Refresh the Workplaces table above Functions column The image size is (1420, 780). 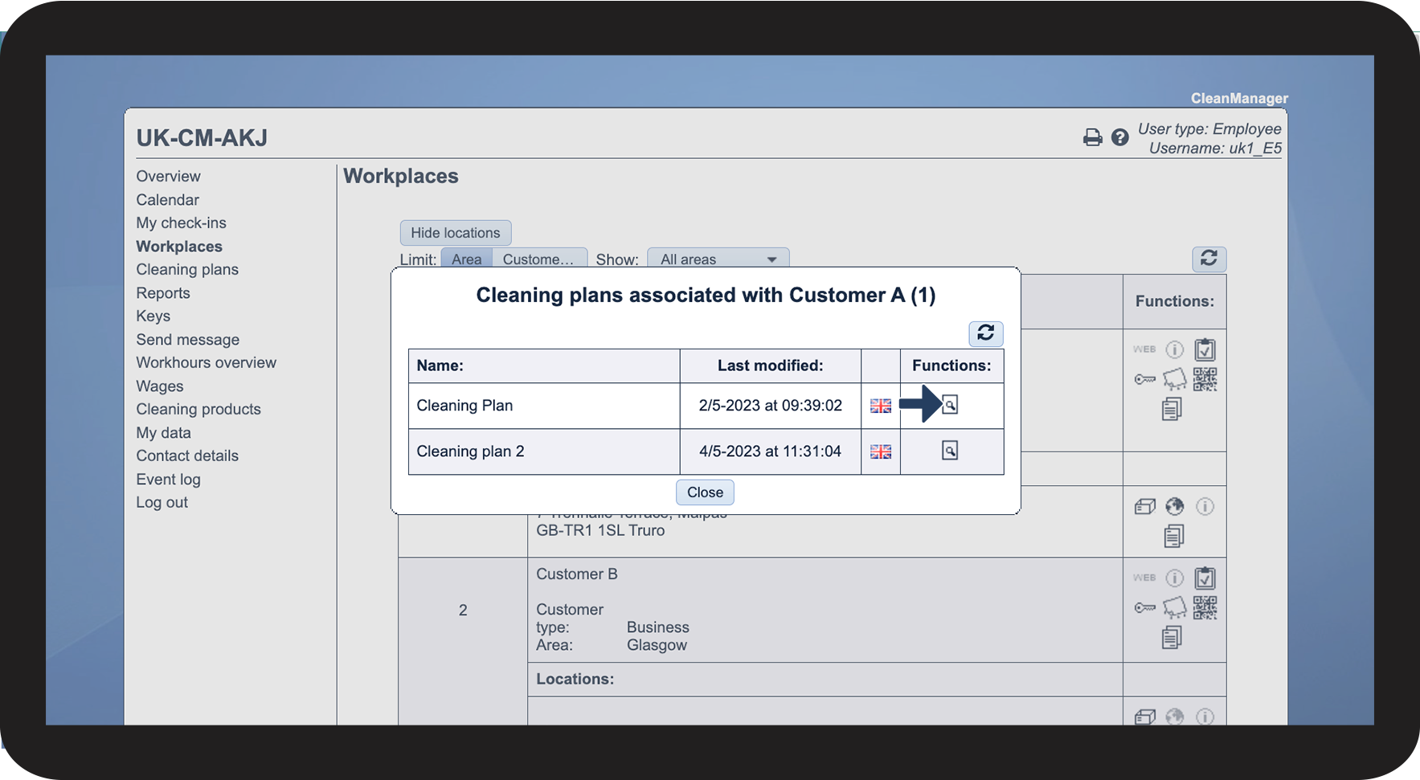coord(1209,259)
